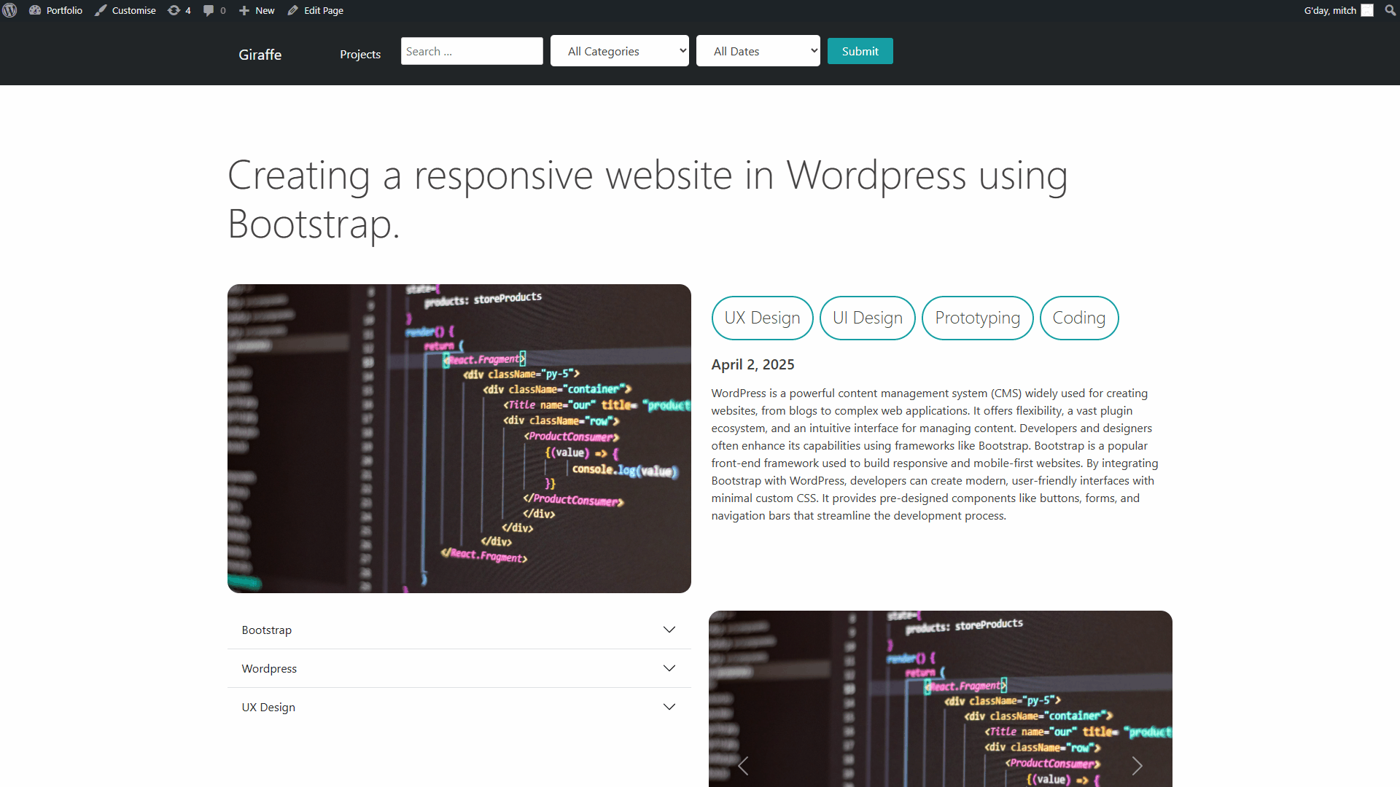The image size is (1400, 787).
Task: Select the Coding tag pill
Action: tap(1079, 318)
